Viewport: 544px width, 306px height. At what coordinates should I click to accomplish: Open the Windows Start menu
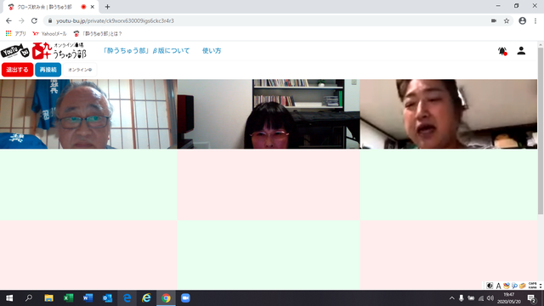pyautogui.click(x=9, y=298)
